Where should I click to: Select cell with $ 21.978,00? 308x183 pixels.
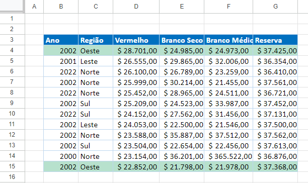pos(228,167)
